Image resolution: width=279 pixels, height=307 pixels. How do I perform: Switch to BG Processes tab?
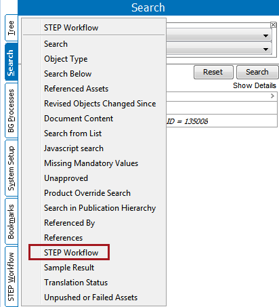pyautogui.click(x=11, y=110)
